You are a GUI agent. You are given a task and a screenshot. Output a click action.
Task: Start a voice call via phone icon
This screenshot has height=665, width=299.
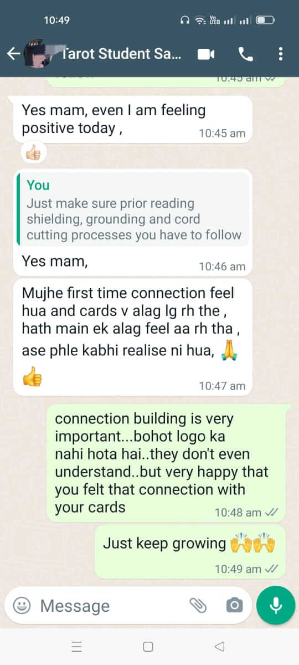pos(245,54)
